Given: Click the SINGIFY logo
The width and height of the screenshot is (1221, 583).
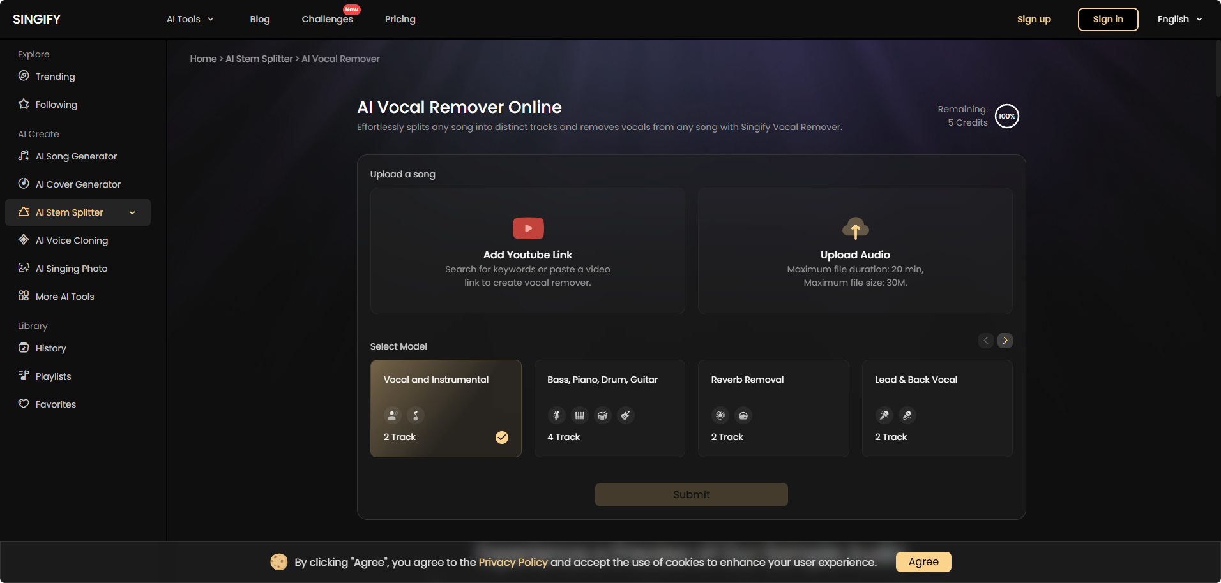Looking at the screenshot, I should (x=37, y=19).
